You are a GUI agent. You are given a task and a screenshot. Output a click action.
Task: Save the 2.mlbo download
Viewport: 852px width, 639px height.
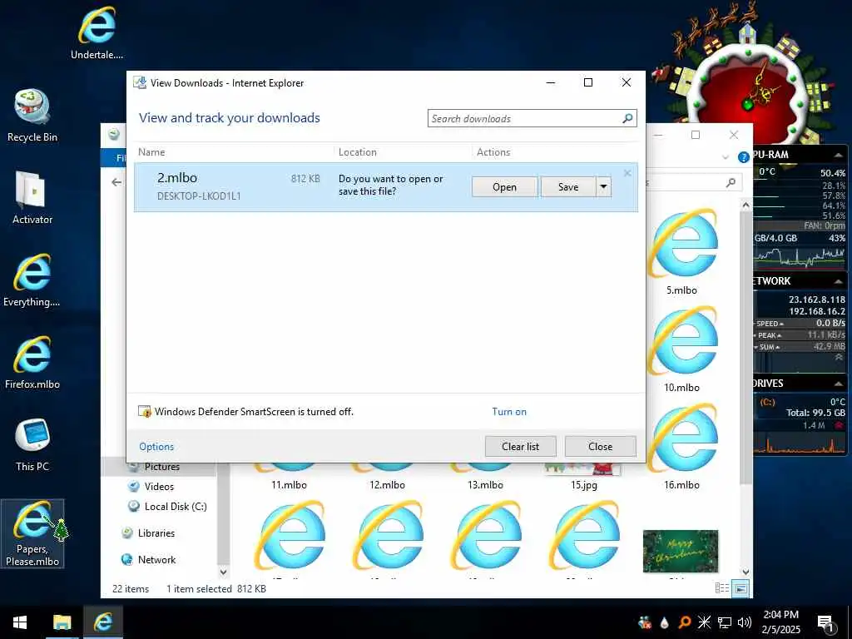tap(568, 187)
